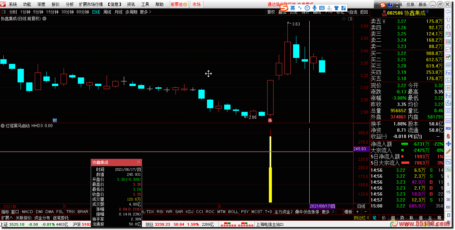Viewport: 455px width, 230px height.
Task: Expand the 更多 periods dropdown
Action: pos(146,12)
